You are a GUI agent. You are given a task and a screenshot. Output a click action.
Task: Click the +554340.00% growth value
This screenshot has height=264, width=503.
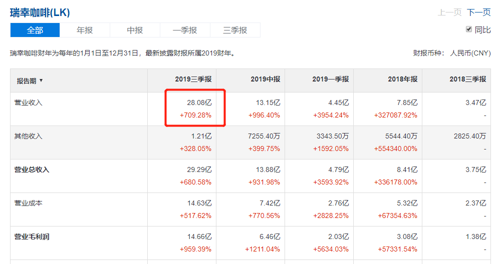pos(395,149)
